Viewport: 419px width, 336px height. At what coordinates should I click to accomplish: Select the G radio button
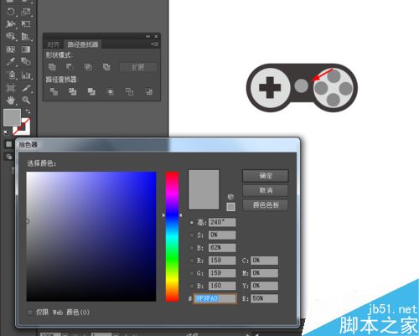pos(192,273)
